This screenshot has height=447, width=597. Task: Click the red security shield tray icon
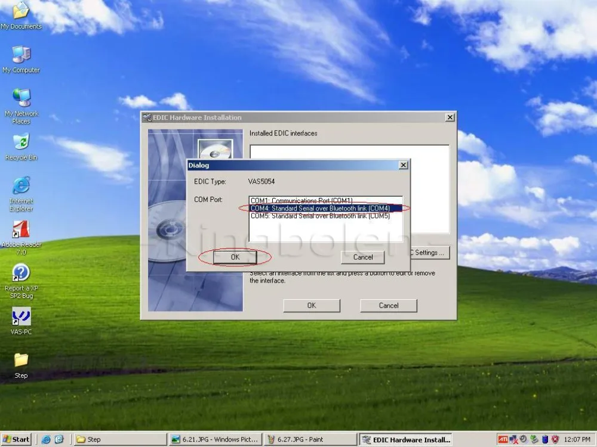pos(555,439)
